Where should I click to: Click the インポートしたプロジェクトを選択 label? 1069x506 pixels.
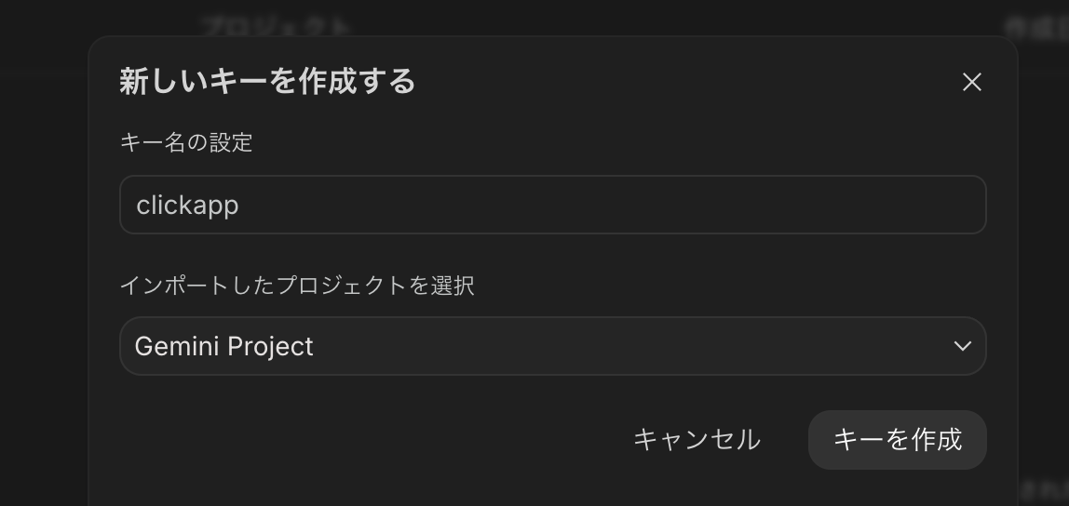point(297,285)
